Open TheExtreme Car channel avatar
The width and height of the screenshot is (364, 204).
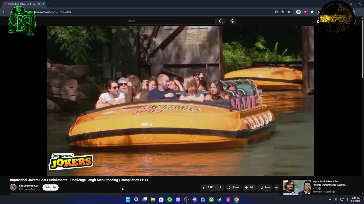click(x=13, y=187)
